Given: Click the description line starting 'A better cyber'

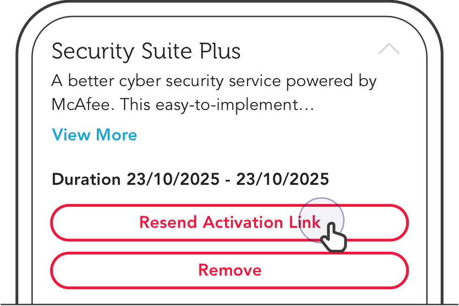Looking at the screenshot, I should coord(214,81).
